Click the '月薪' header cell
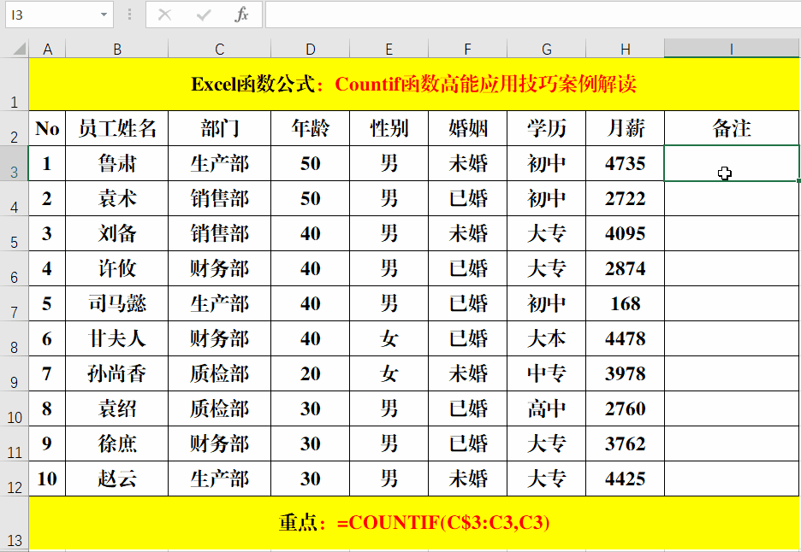 (x=625, y=128)
